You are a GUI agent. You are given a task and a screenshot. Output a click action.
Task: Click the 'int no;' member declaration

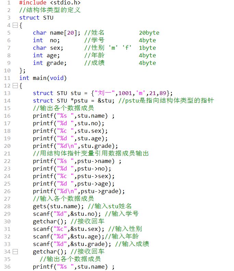click(46, 40)
